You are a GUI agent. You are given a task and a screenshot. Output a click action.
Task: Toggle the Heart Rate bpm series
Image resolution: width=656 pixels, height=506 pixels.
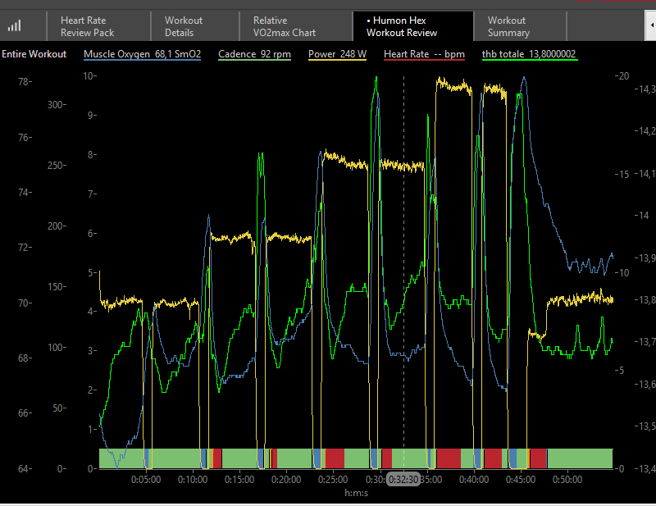[424, 54]
